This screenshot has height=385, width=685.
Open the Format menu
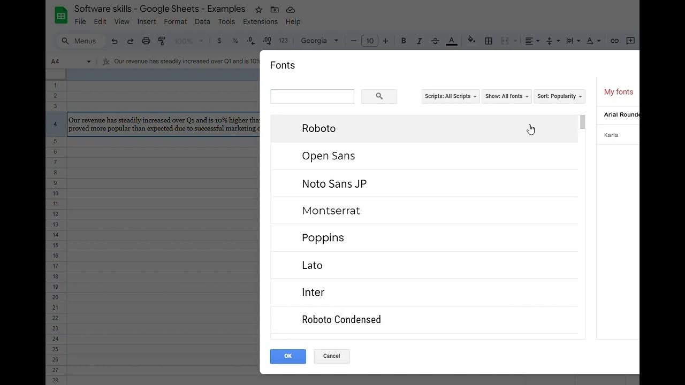point(176,21)
